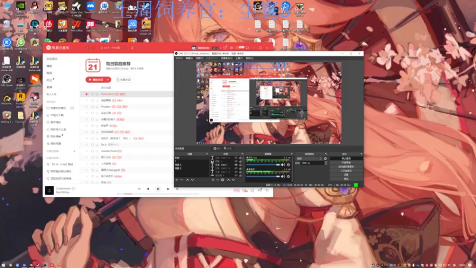Mute the top audio channel in OBS mixer

[283, 165]
